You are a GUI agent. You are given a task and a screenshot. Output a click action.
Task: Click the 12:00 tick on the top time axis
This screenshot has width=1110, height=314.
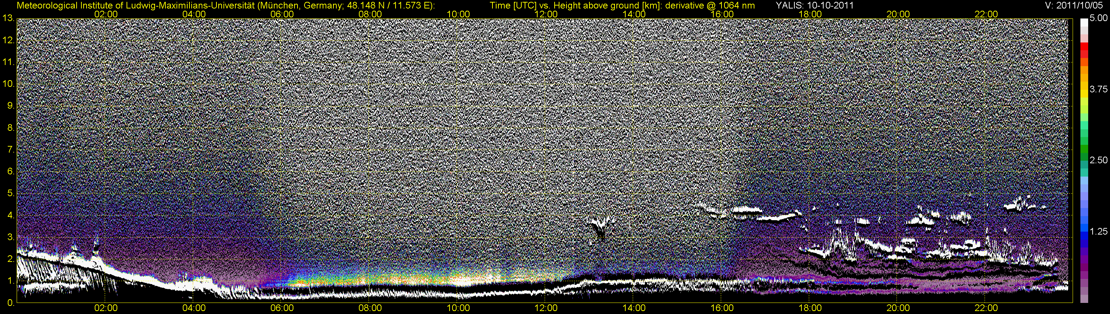pos(546,14)
